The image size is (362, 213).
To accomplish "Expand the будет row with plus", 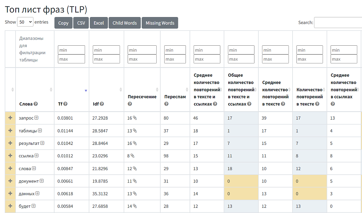I will 10,206.
